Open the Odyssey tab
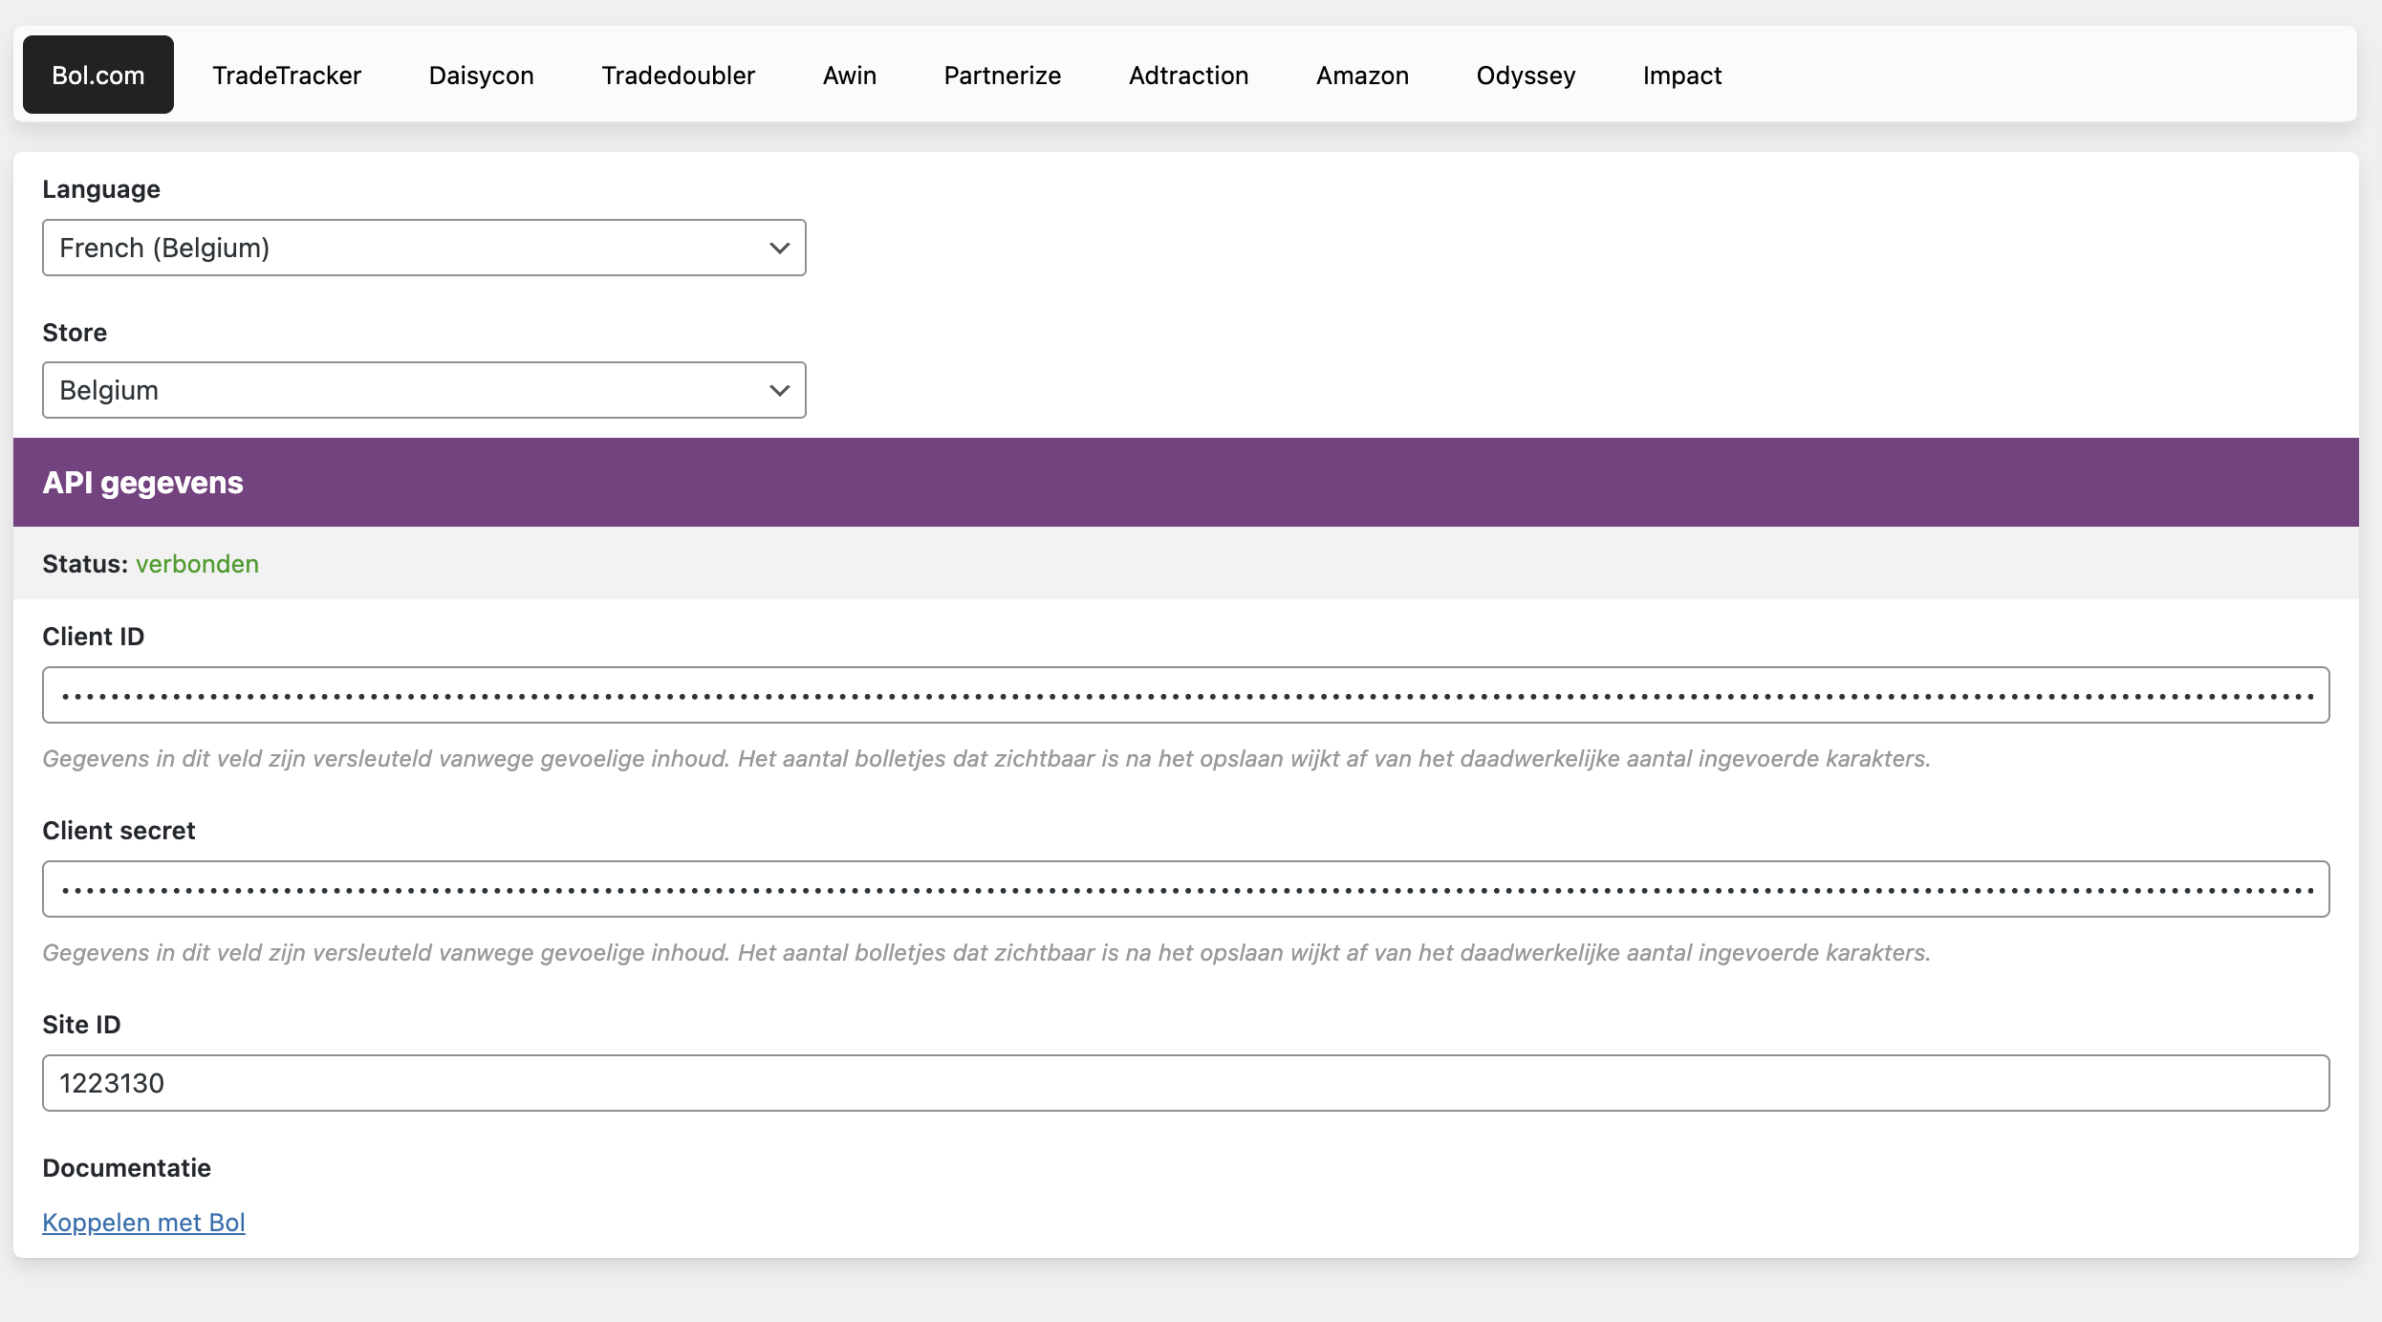Screen dimensions: 2382x1322 (x=1527, y=75)
